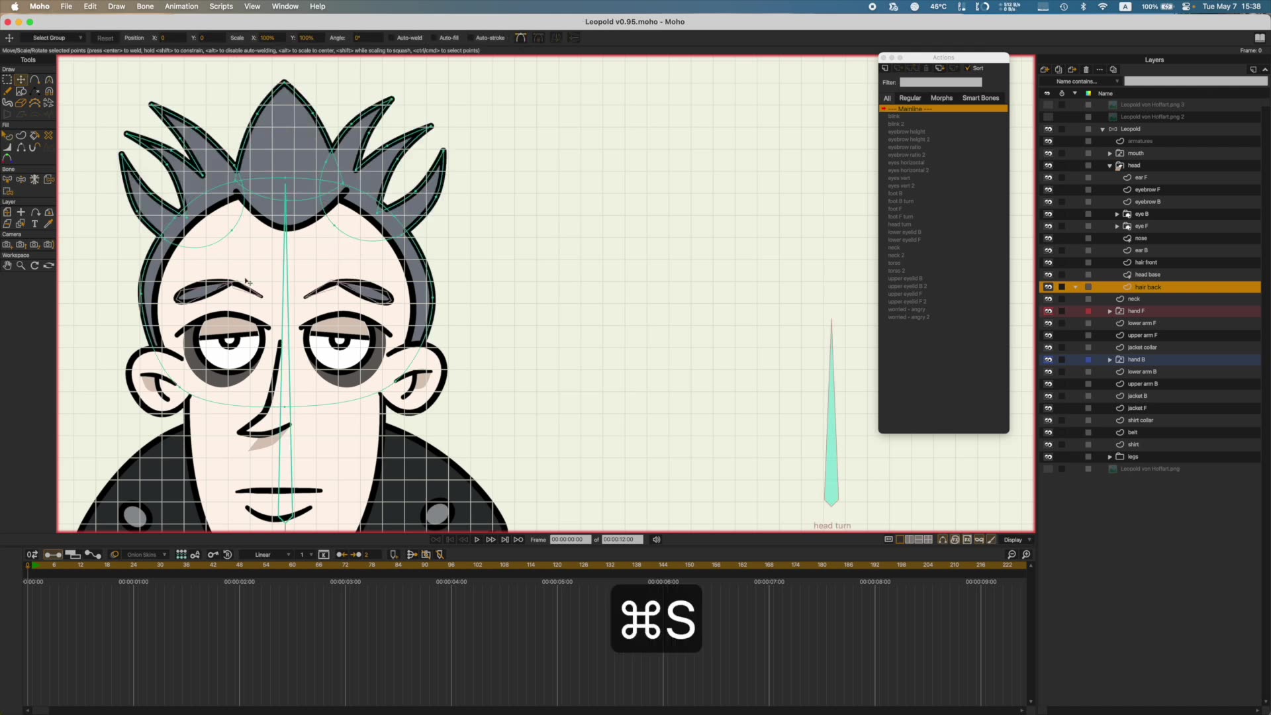Activate the Add Bone tool
The width and height of the screenshot is (1271, 715).
click(x=7, y=179)
